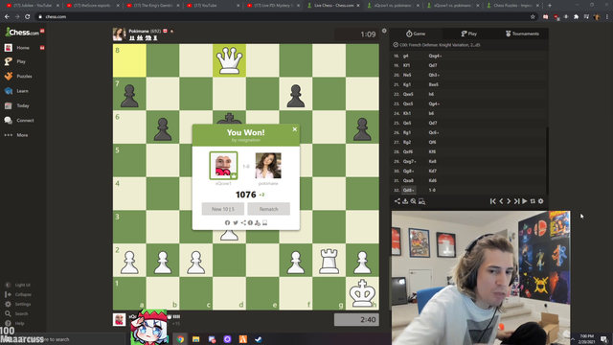Open Today section in sidebar
This screenshot has width=613, height=345.
(x=23, y=105)
